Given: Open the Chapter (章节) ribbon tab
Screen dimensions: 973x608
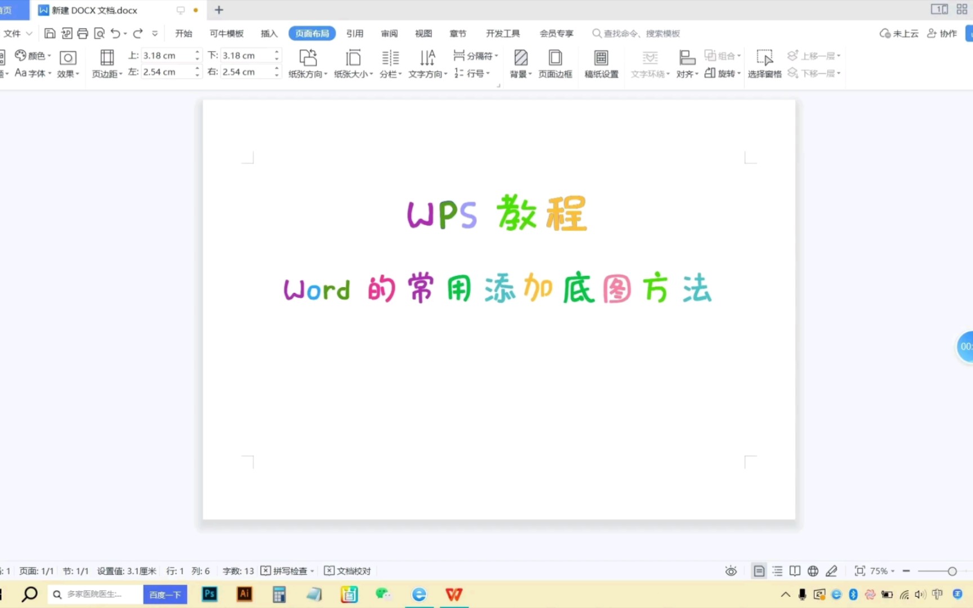Looking at the screenshot, I should pos(458,33).
